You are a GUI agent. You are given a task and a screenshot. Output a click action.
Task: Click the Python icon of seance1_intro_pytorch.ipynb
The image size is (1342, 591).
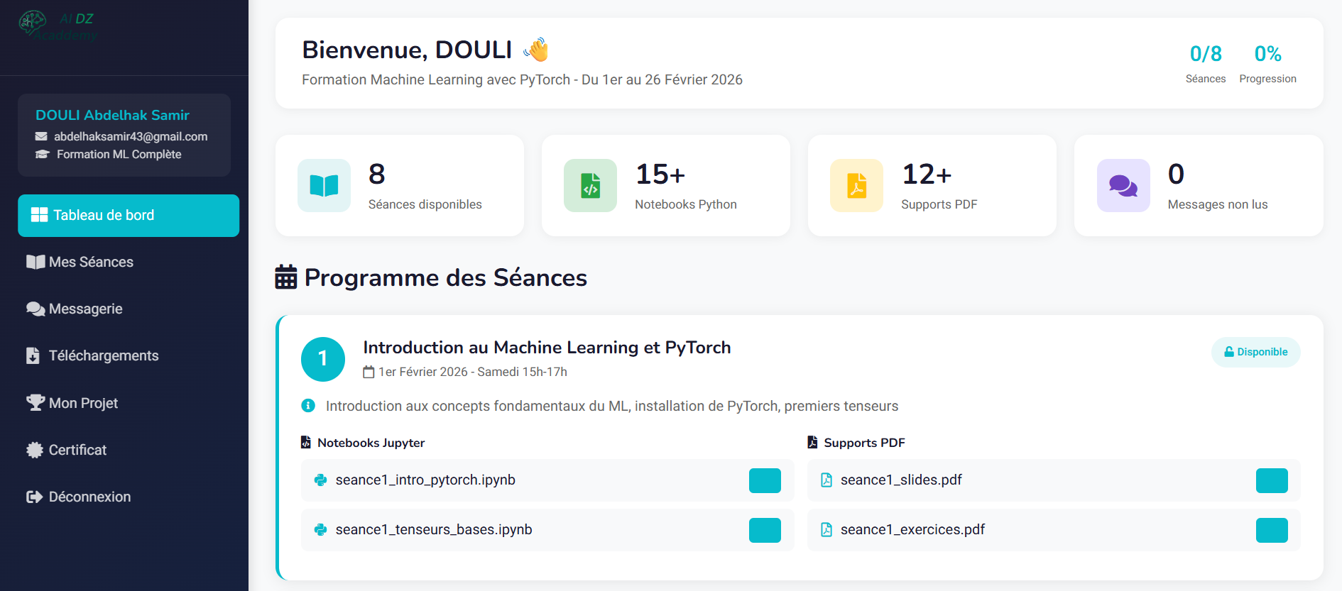(x=320, y=480)
